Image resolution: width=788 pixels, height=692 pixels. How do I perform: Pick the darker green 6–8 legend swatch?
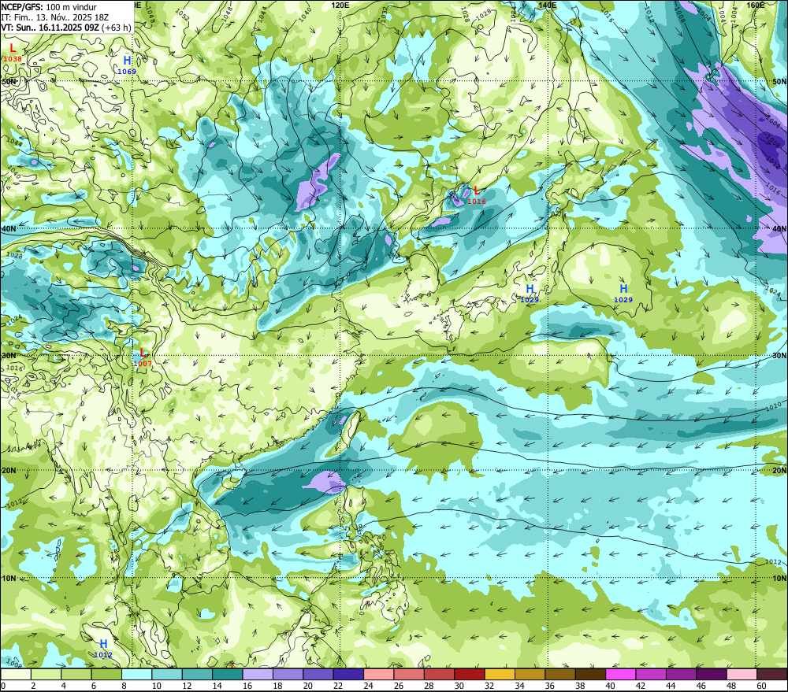point(106,675)
